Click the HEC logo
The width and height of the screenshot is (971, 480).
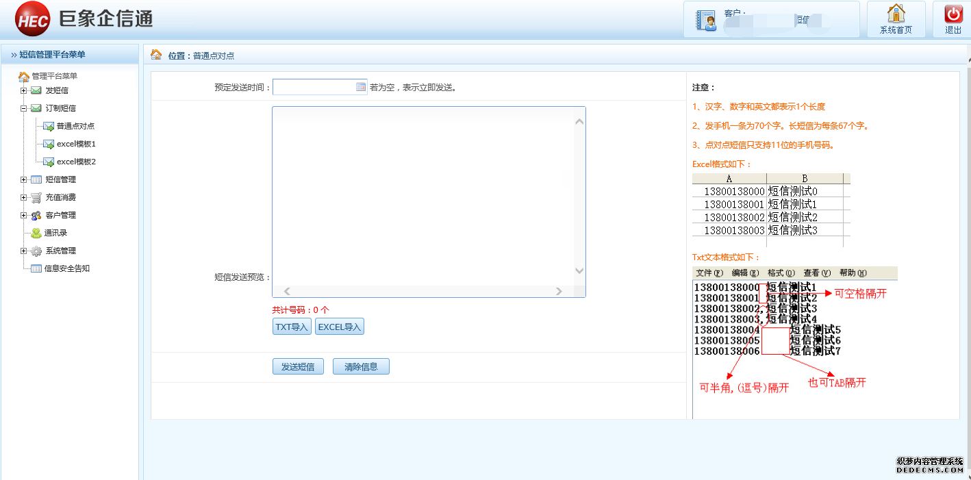(x=32, y=20)
